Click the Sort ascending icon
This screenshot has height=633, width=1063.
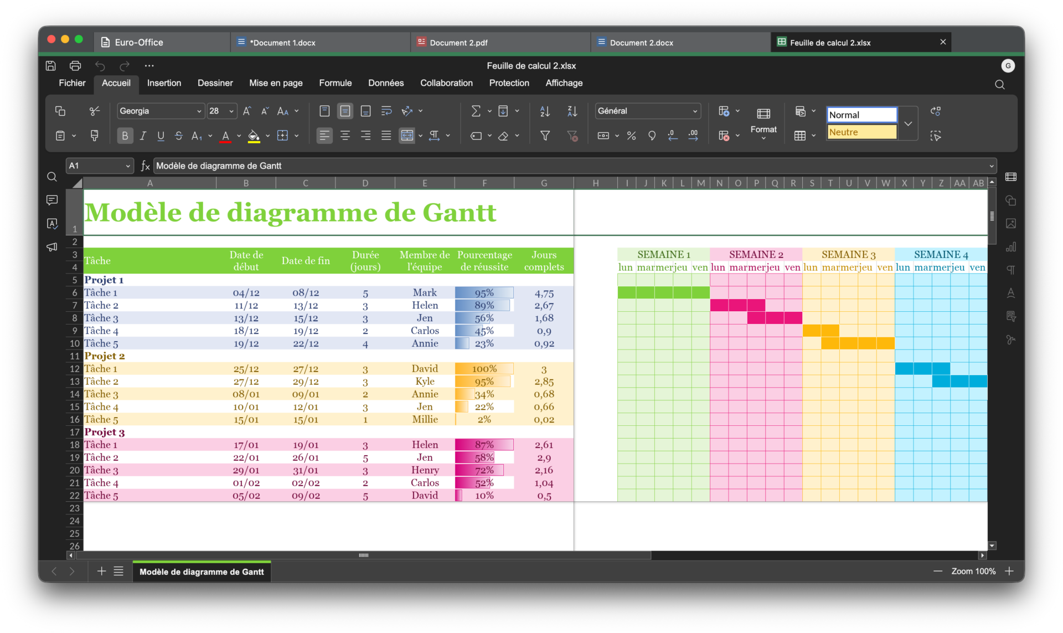(545, 111)
